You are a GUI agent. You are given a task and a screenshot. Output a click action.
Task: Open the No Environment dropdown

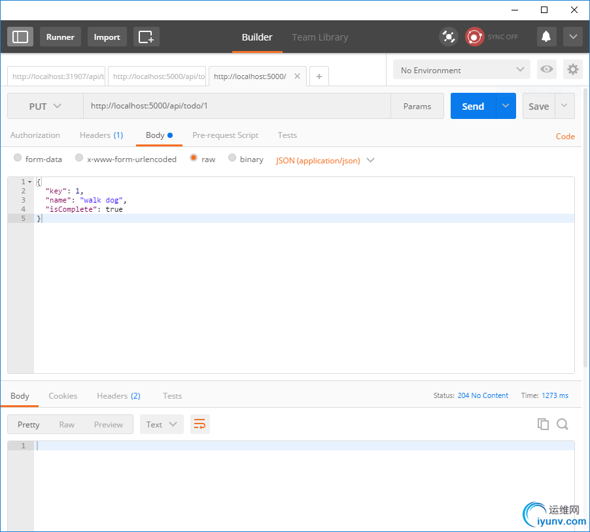click(462, 69)
